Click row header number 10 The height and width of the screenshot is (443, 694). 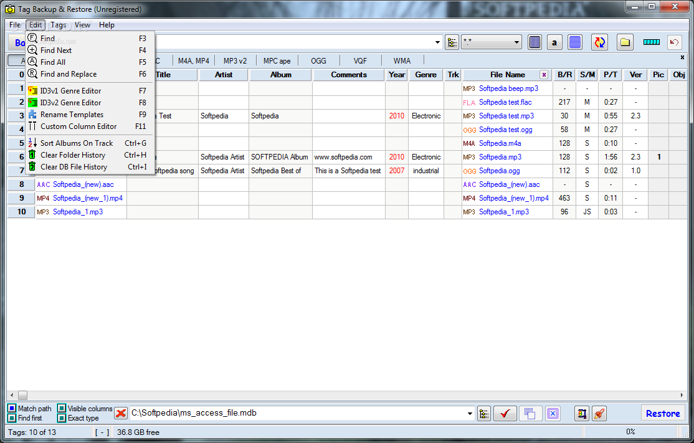point(21,212)
